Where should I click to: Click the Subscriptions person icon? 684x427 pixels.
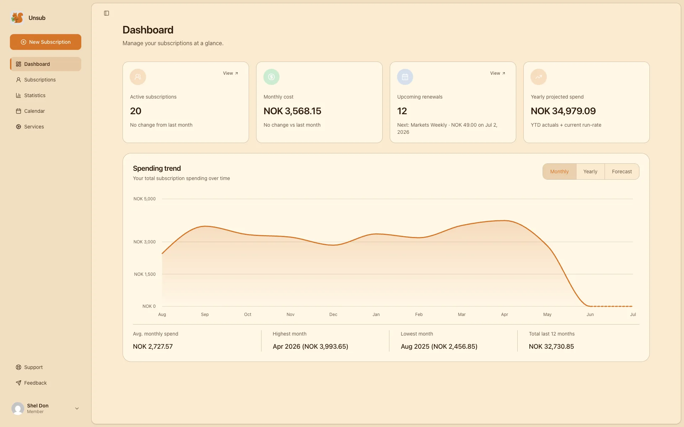(19, 80)
